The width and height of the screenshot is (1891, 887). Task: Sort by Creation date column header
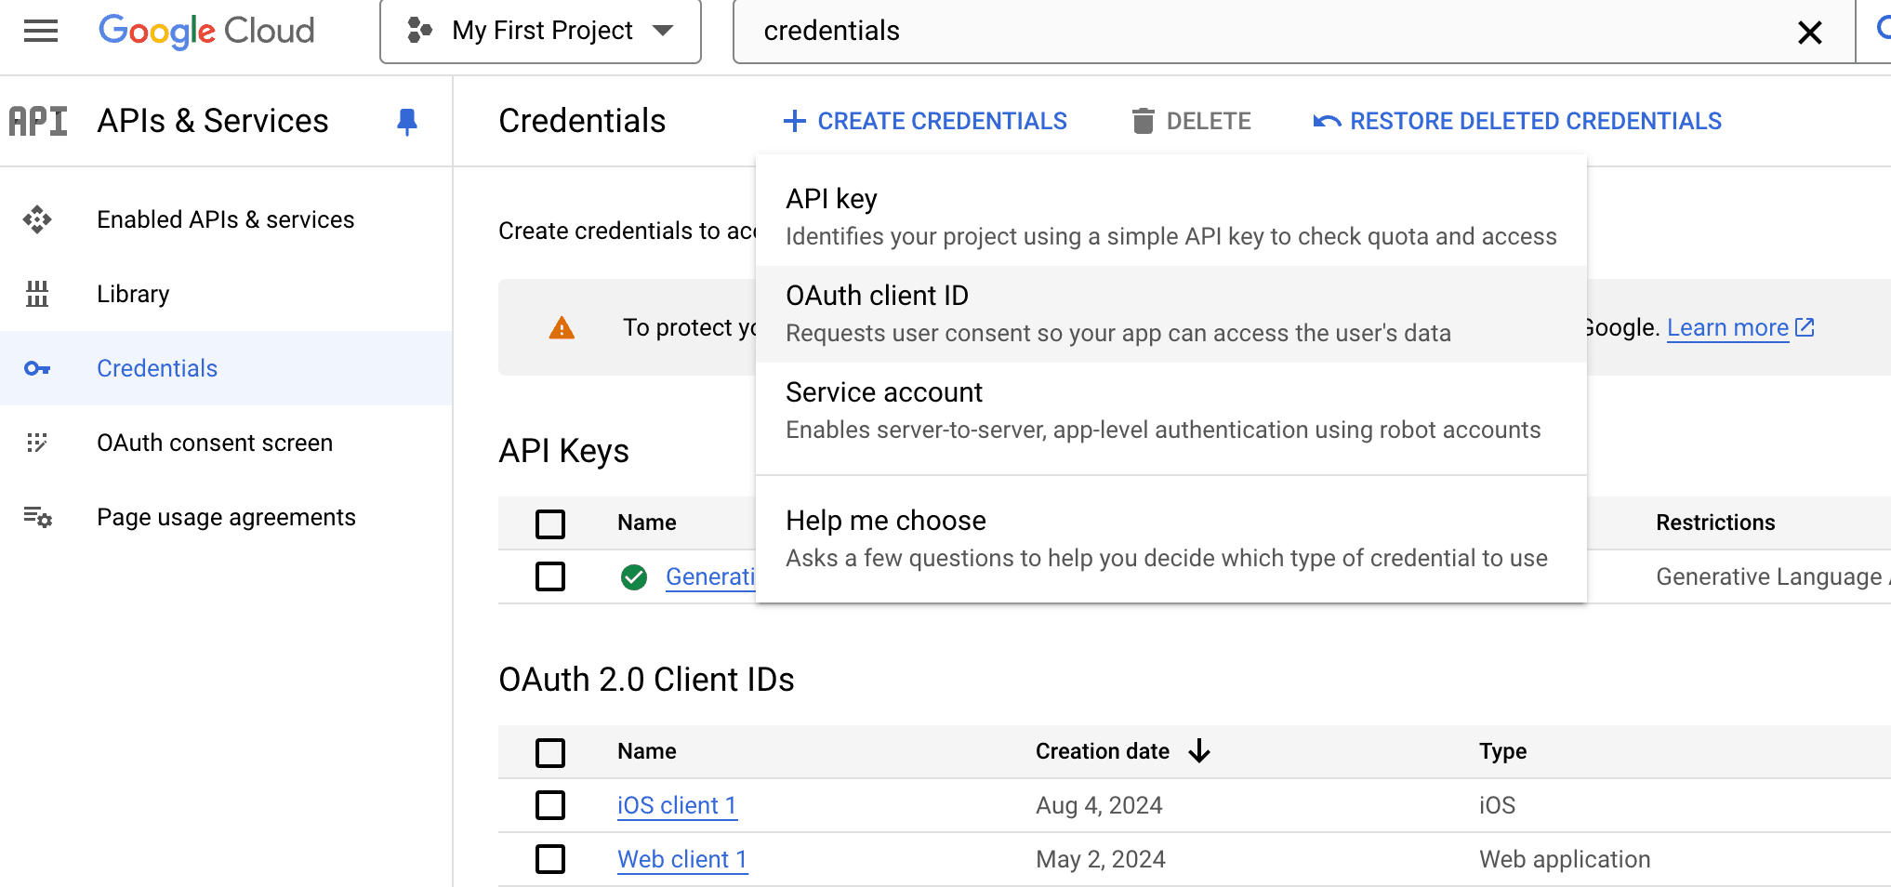coord(1103,751)
